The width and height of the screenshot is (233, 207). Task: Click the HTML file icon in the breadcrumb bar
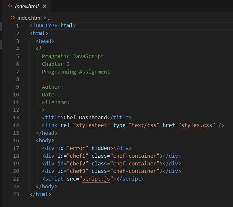(13, 18)
